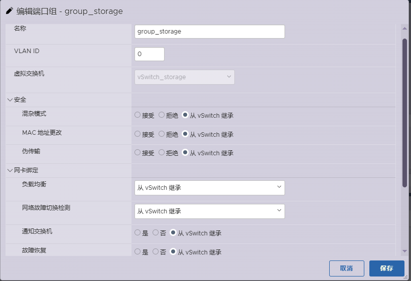This screenshot has width=411, height=281.
Task: Select 是 for 通知交换机
Action: (138, 232)
